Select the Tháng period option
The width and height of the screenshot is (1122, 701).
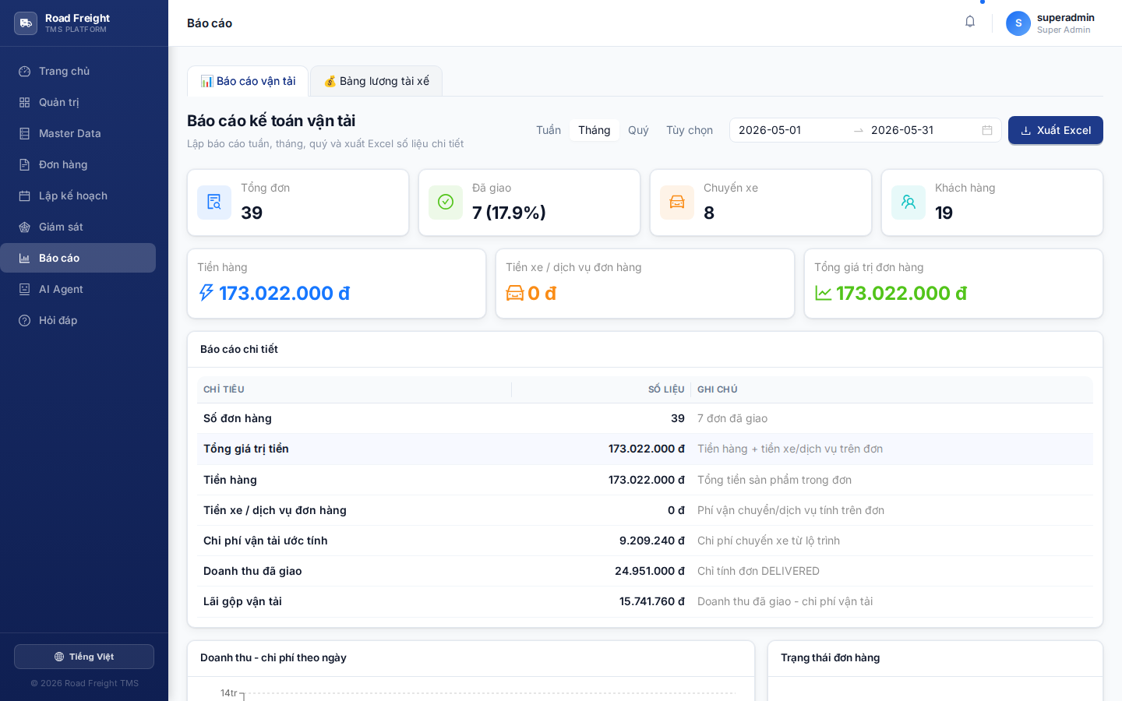(595, 130)
